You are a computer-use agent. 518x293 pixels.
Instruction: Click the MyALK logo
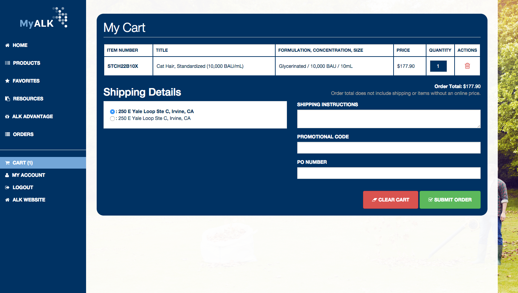(44, 17)
